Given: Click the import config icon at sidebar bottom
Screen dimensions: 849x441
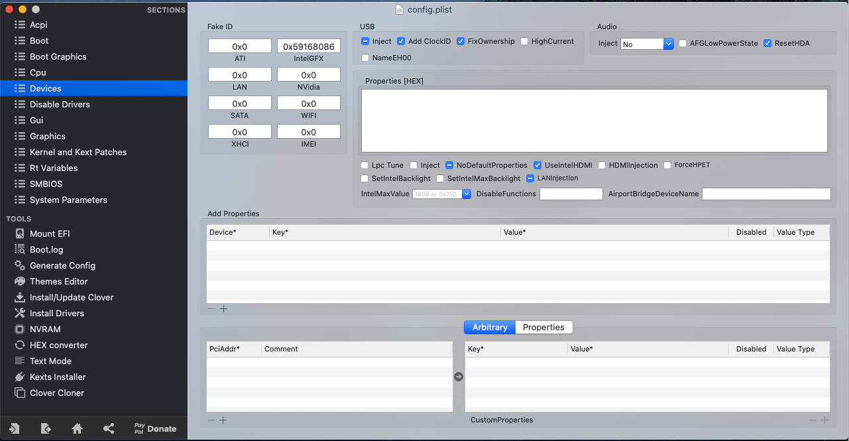Looking at the screenshot, I should 15,428.
